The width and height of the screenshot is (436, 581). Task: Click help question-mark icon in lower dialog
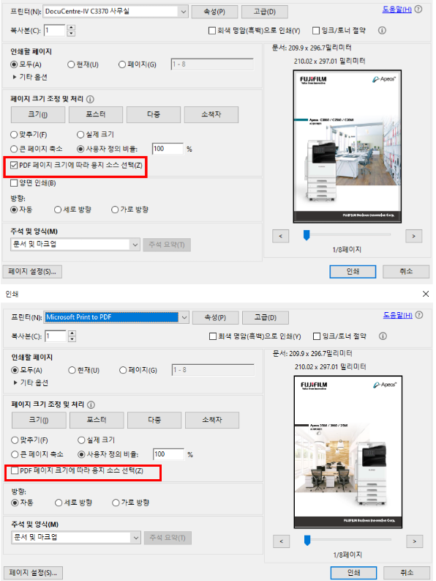point(419,315)
